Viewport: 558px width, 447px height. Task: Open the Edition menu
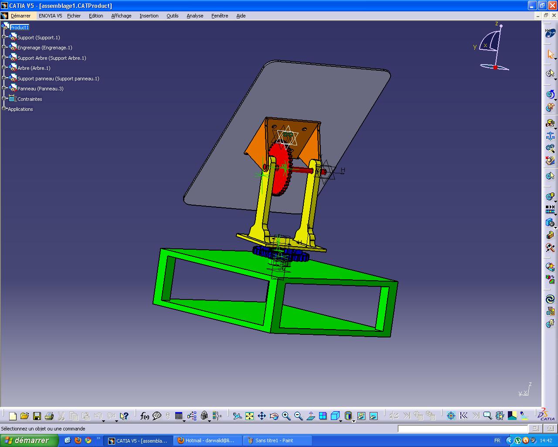[96, 16]
